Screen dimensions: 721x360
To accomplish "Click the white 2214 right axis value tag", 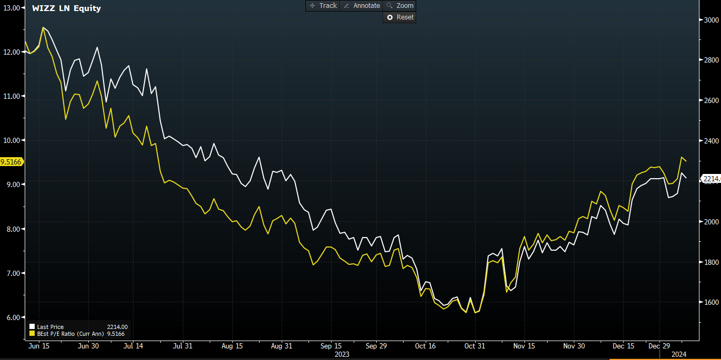I will point(710,179).
